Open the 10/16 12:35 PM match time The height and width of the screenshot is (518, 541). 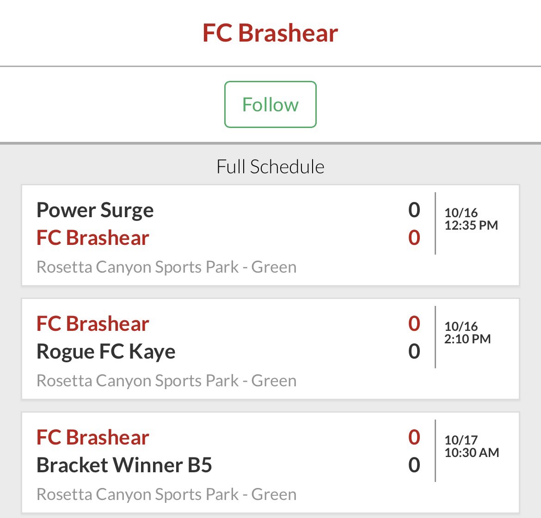(471, 219)
